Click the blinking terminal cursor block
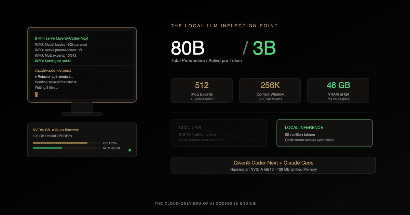Screen dimensions: 410x215 pos(36,94)
